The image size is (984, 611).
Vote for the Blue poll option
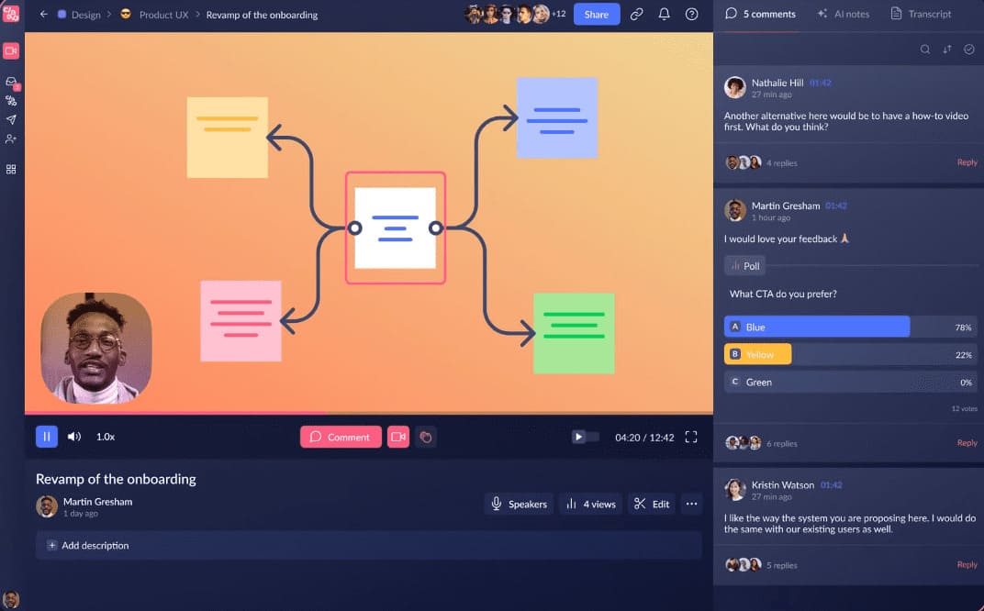pyautogui.click(x=850, y=327)
